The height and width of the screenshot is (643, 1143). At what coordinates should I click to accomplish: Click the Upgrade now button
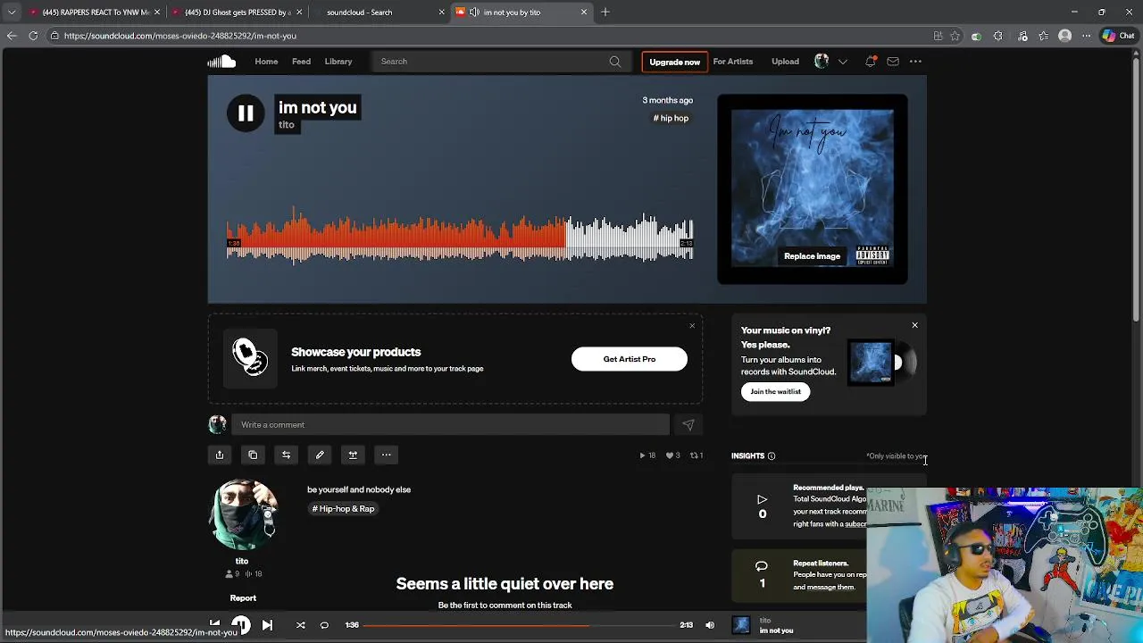tap(674, 62)
